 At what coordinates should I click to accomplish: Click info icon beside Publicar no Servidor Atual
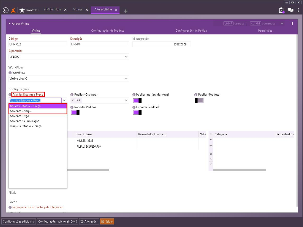pos(134,94)
